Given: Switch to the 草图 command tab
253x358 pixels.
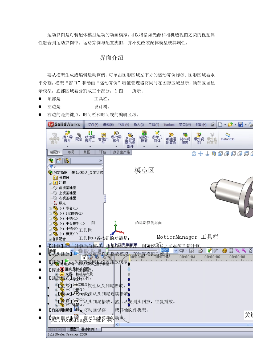Looking at the screenshot, I should (x=87, y=152).
